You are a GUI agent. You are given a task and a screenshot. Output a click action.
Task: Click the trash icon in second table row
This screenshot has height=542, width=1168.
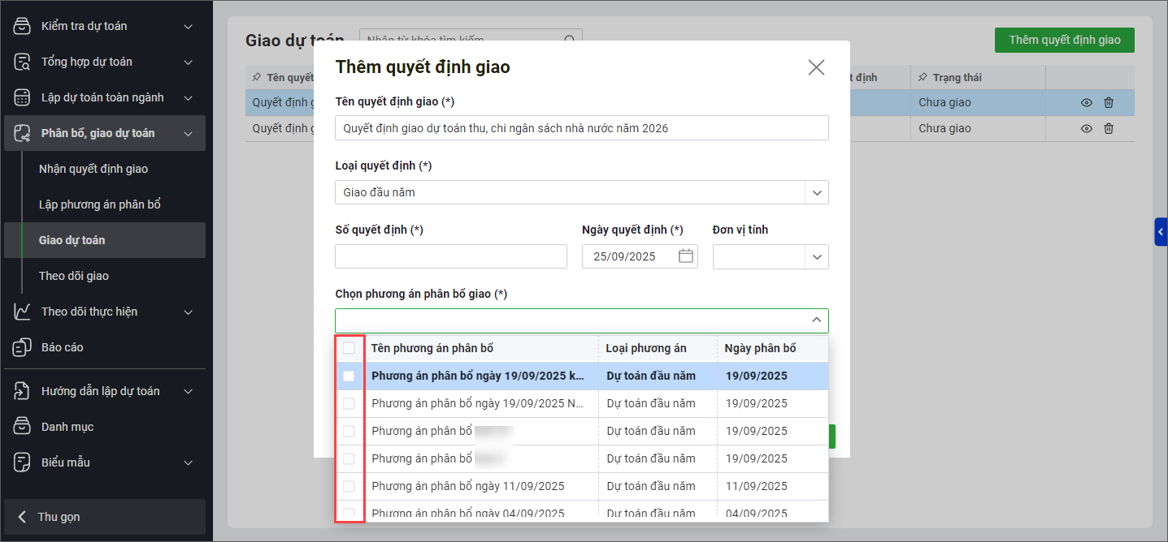point(1109,129)
